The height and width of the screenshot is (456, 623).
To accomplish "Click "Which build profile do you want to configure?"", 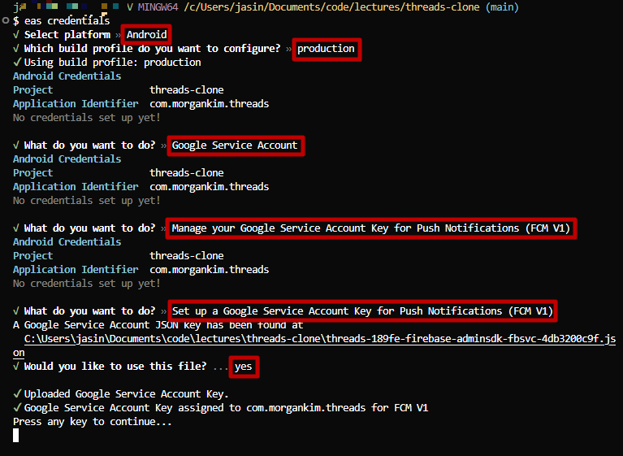I will [152, 49].
